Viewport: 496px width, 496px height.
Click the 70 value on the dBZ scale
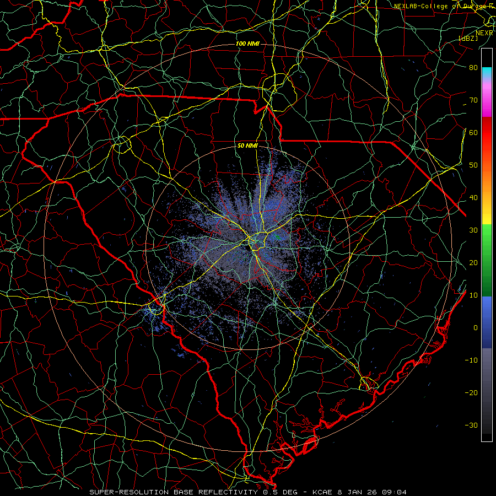(x=473, y=100)
